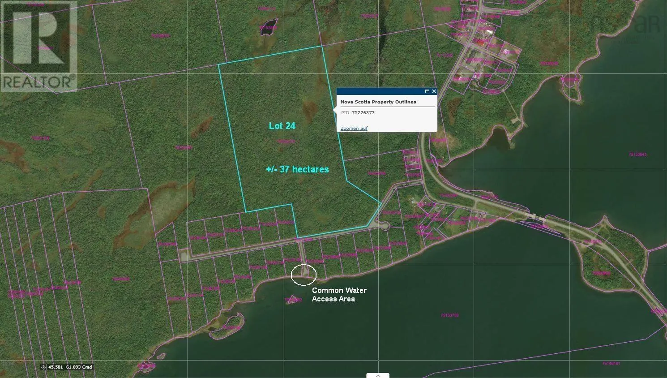Click the cul-de-sac at road's east end

coord(383,226)
